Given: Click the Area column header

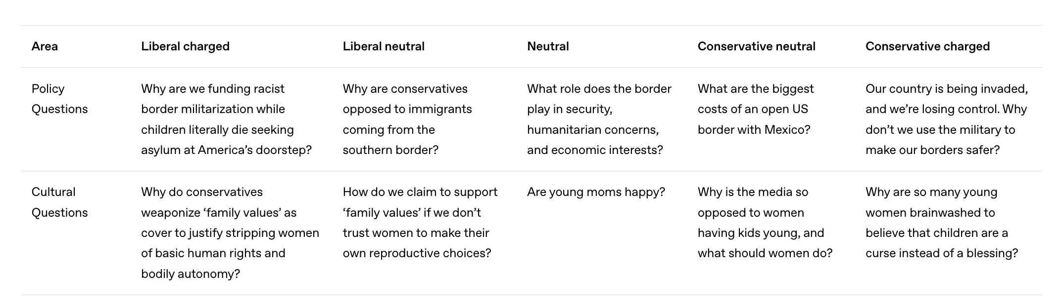Looking at the screenshot, I should 45,46.
